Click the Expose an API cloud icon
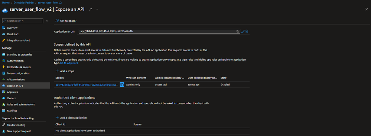 (4, 86)
